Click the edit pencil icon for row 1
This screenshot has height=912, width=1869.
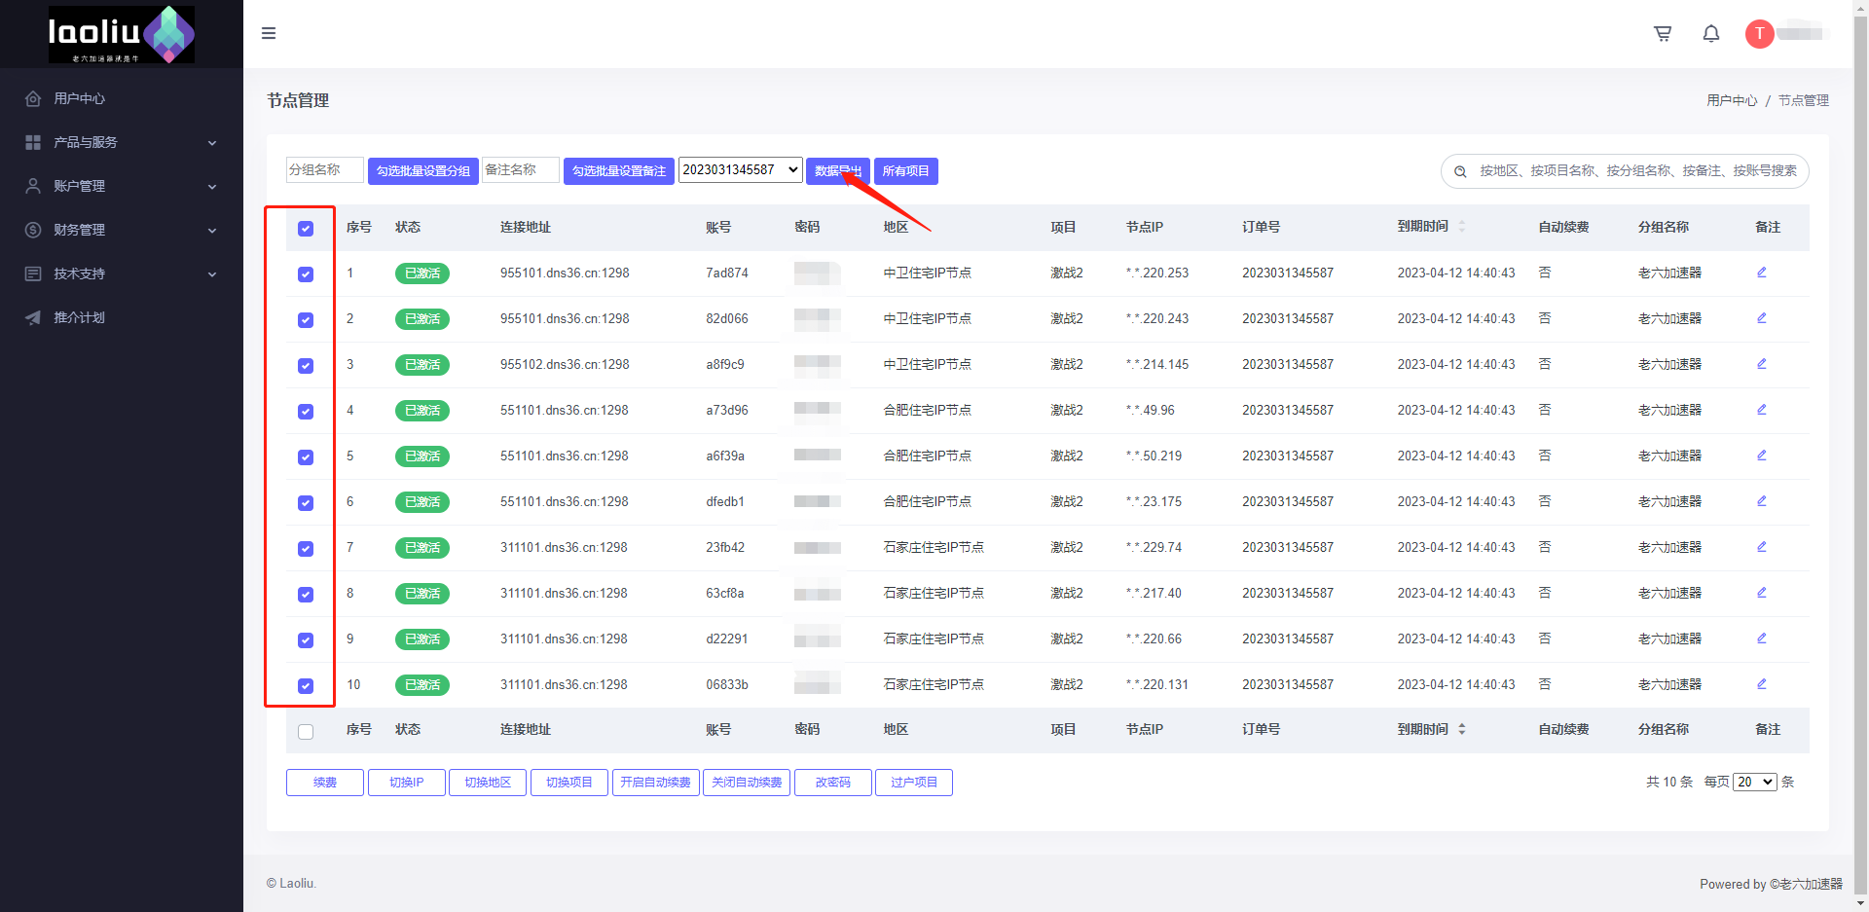click(1761, 273)
